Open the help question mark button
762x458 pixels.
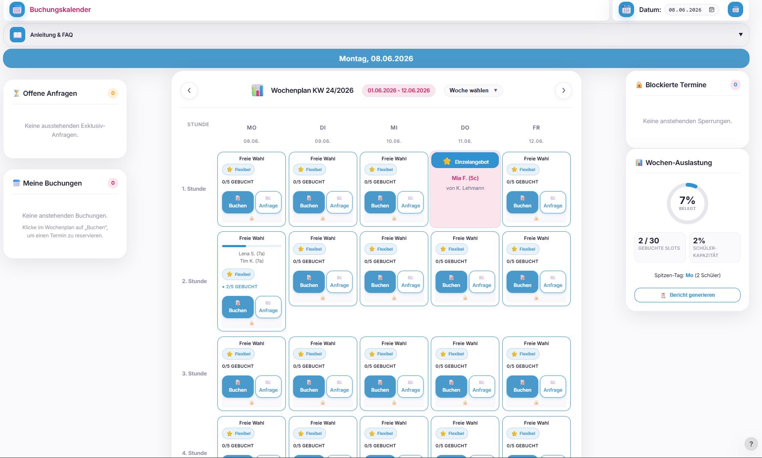point(751,444)
